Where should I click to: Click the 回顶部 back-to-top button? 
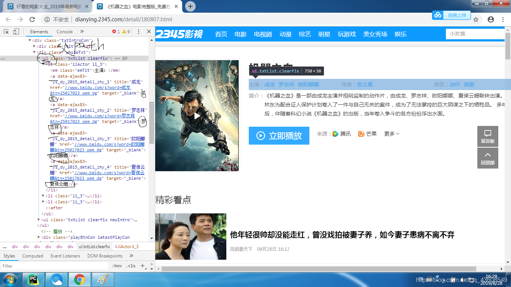click(x=488, y=158)
